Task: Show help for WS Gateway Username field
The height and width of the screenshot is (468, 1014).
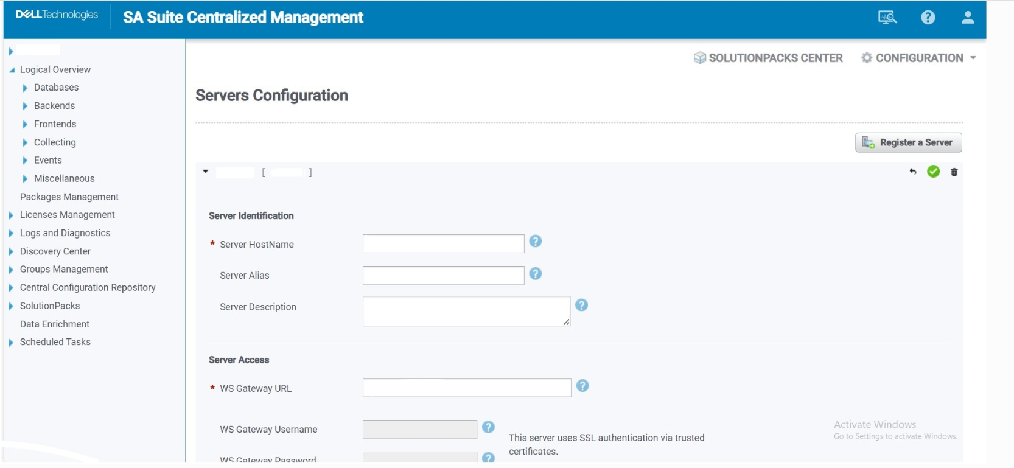Action: click(x=488, y=427)
